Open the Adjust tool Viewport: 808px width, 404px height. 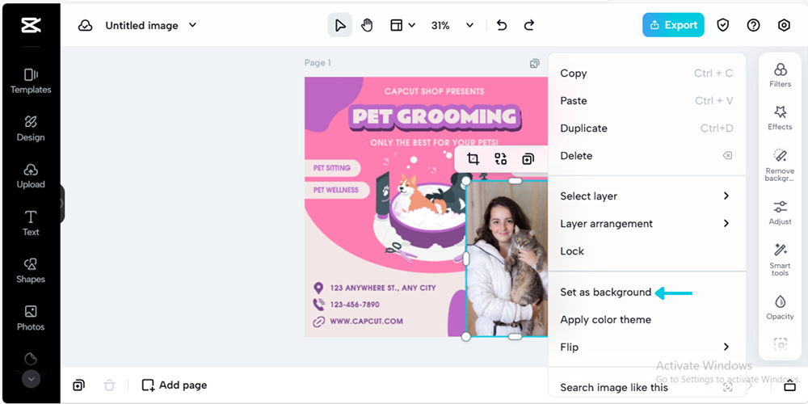pos(781,213)
